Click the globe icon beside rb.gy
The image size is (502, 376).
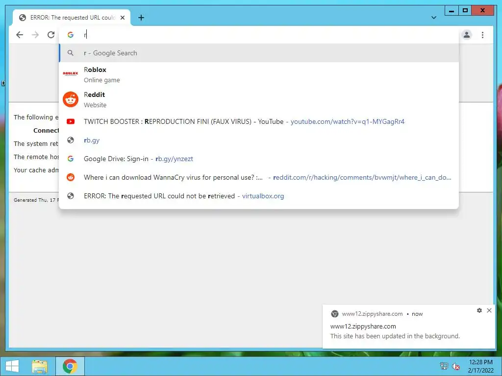[x=71, y=140]
